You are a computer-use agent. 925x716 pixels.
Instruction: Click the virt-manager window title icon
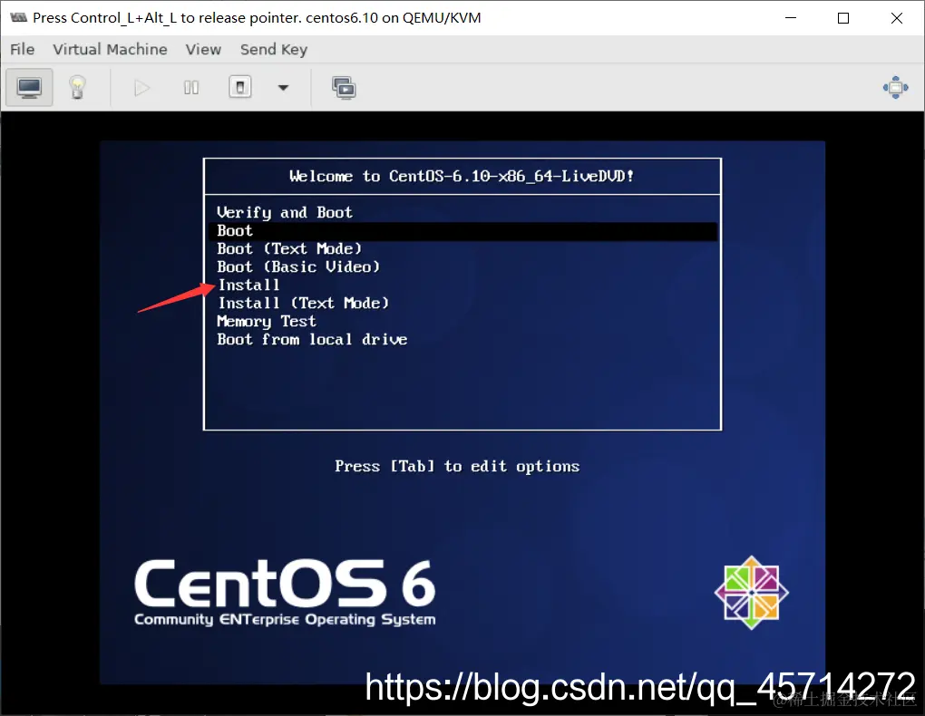(x=18, y=18)
